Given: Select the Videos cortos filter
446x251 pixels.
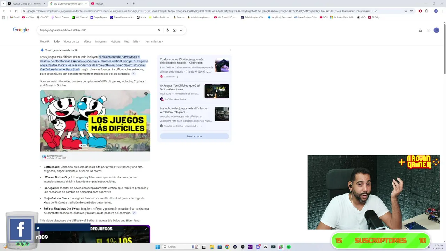Looking at the screenshot, I should pos(71,41).
